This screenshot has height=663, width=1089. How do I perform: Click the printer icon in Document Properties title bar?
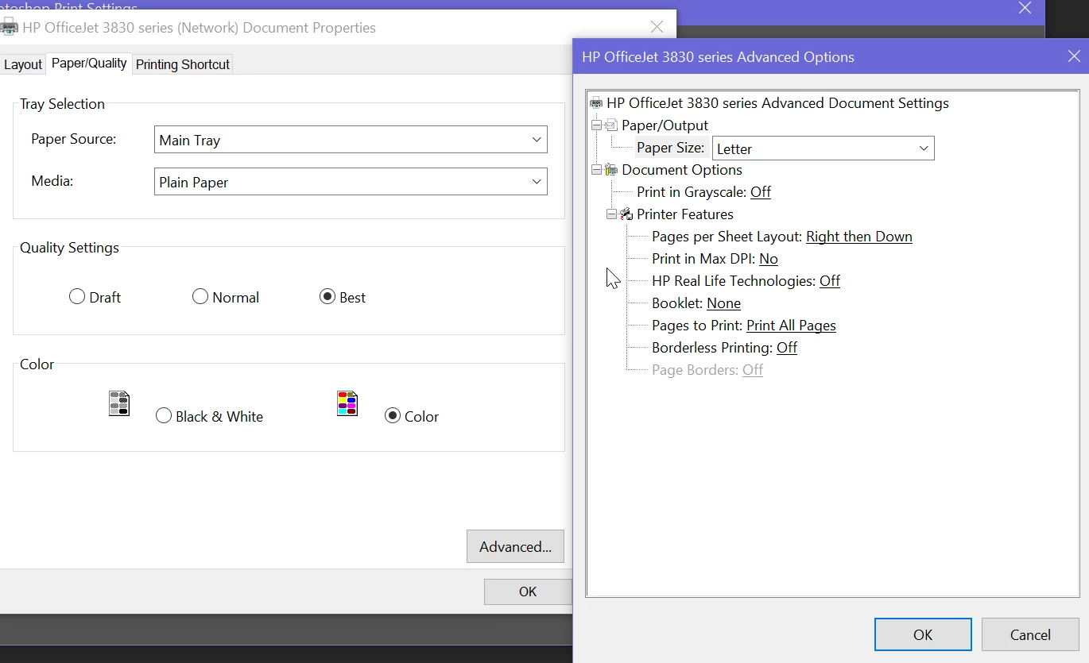pyautogui.click(x=9, y=28)
